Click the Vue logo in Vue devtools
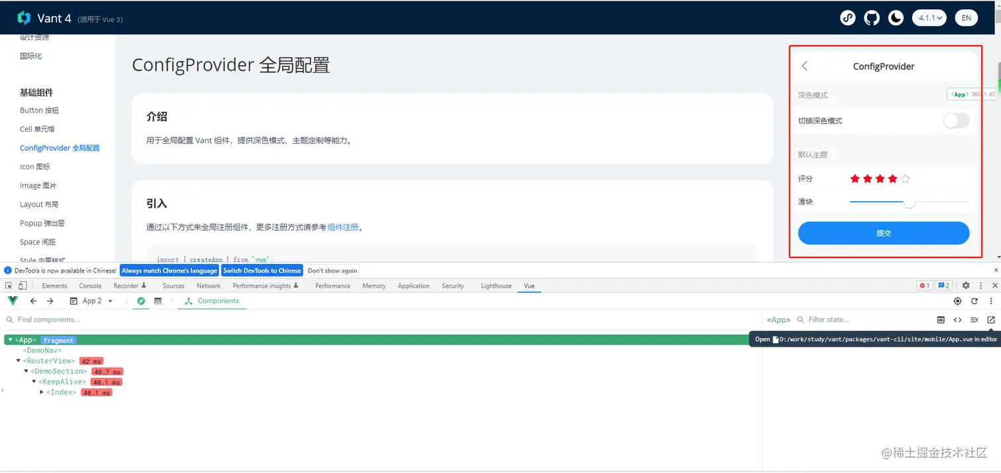The height and width of the screenshot is (473, 1001). (13, 301)
